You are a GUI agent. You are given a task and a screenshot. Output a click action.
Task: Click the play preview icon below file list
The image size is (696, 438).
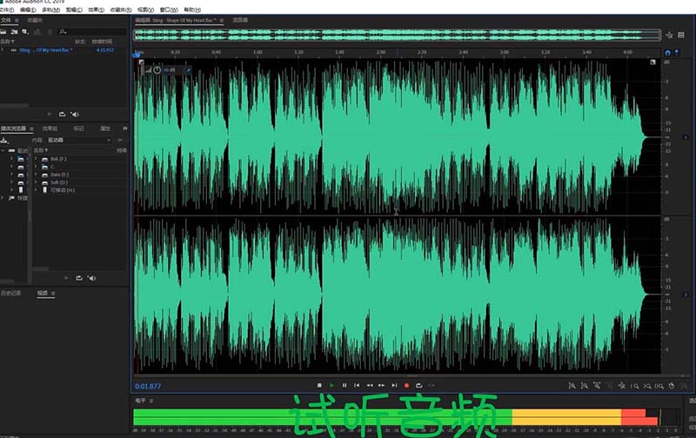pyautogui.click(x=50, y=115)
